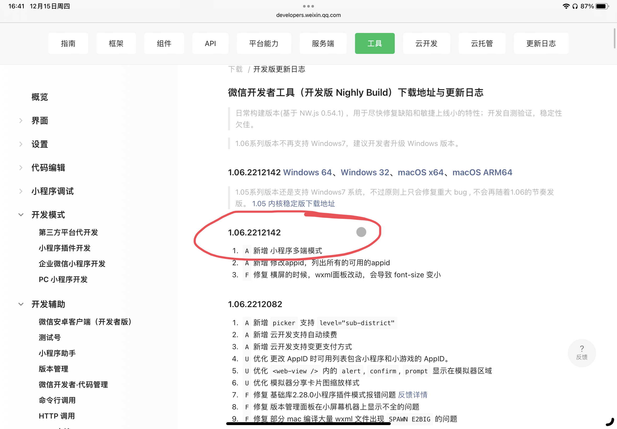Image resolution: width=617 pixels, height=429 pixels.
Task: Download the Windows 64 build link
Action: (307, 172)
